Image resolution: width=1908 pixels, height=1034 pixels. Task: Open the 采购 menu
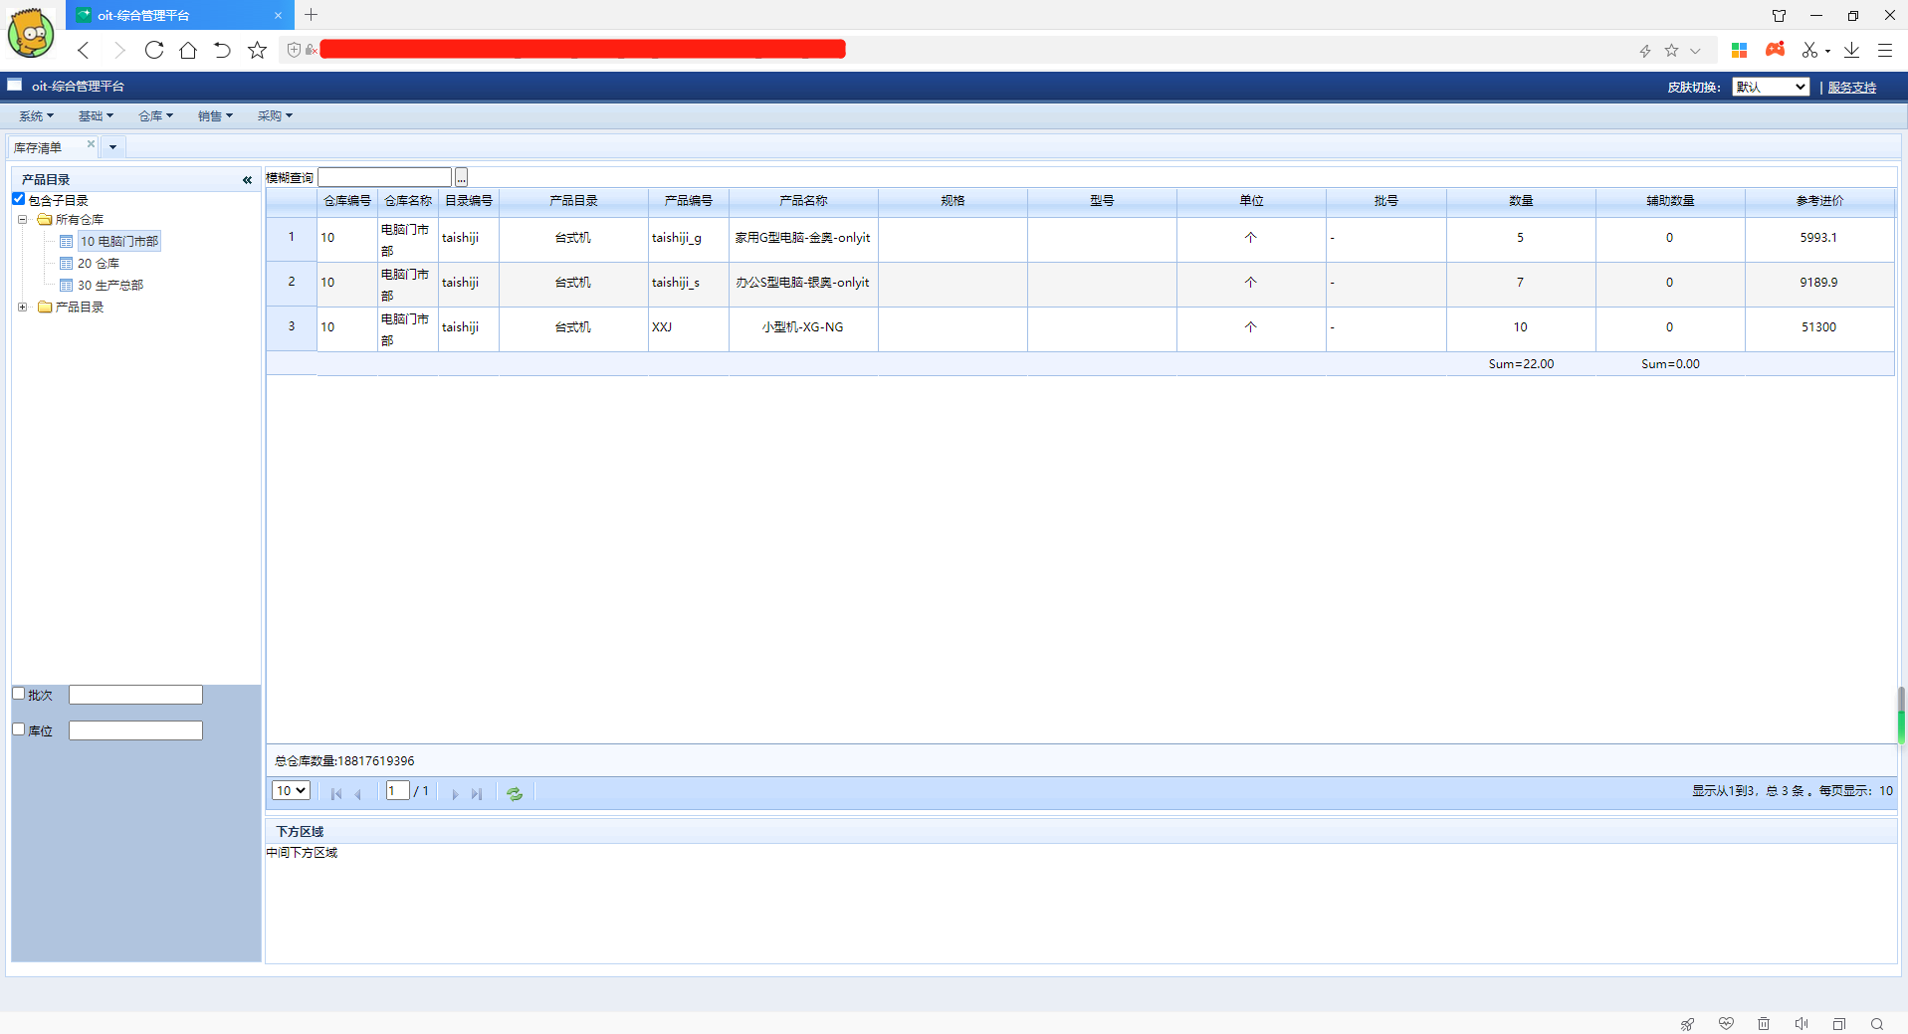tap(274, 116)
